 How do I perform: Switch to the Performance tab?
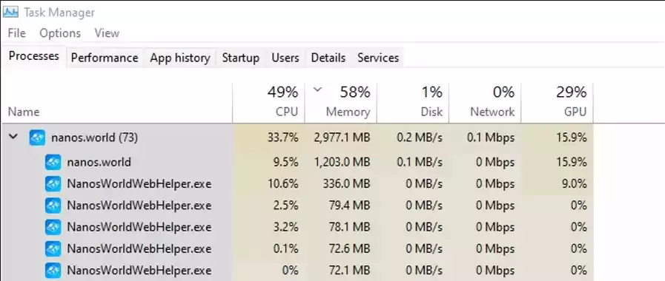coord(105,58)
